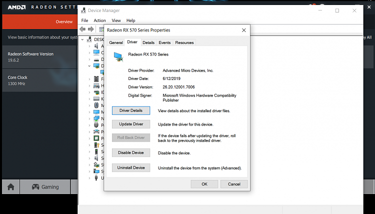Select the Computer category monitor icon
375x214 pixels.
96,52
